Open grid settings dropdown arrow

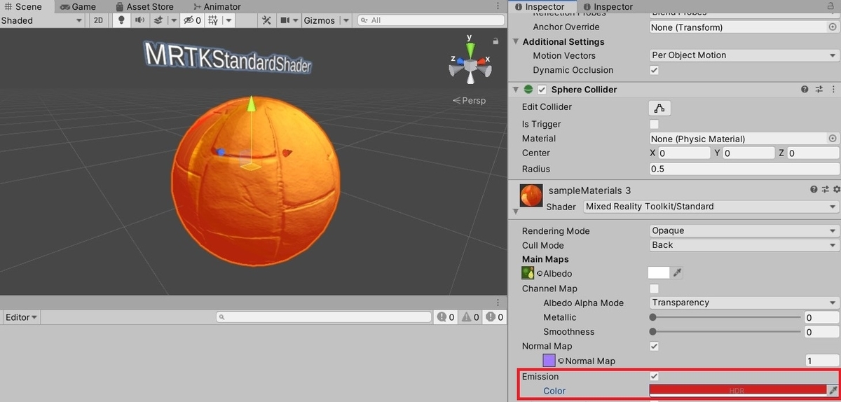tap(229, 20)
